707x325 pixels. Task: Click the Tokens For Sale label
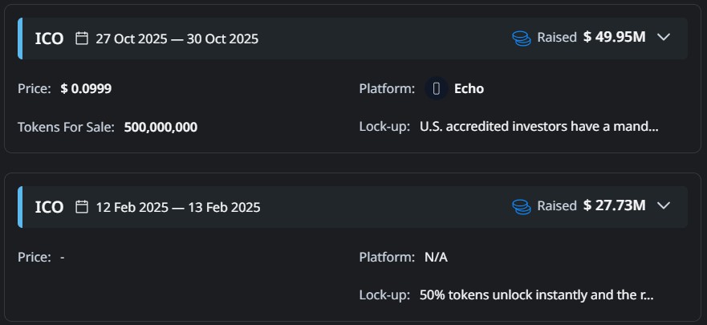tap(66, 127)
